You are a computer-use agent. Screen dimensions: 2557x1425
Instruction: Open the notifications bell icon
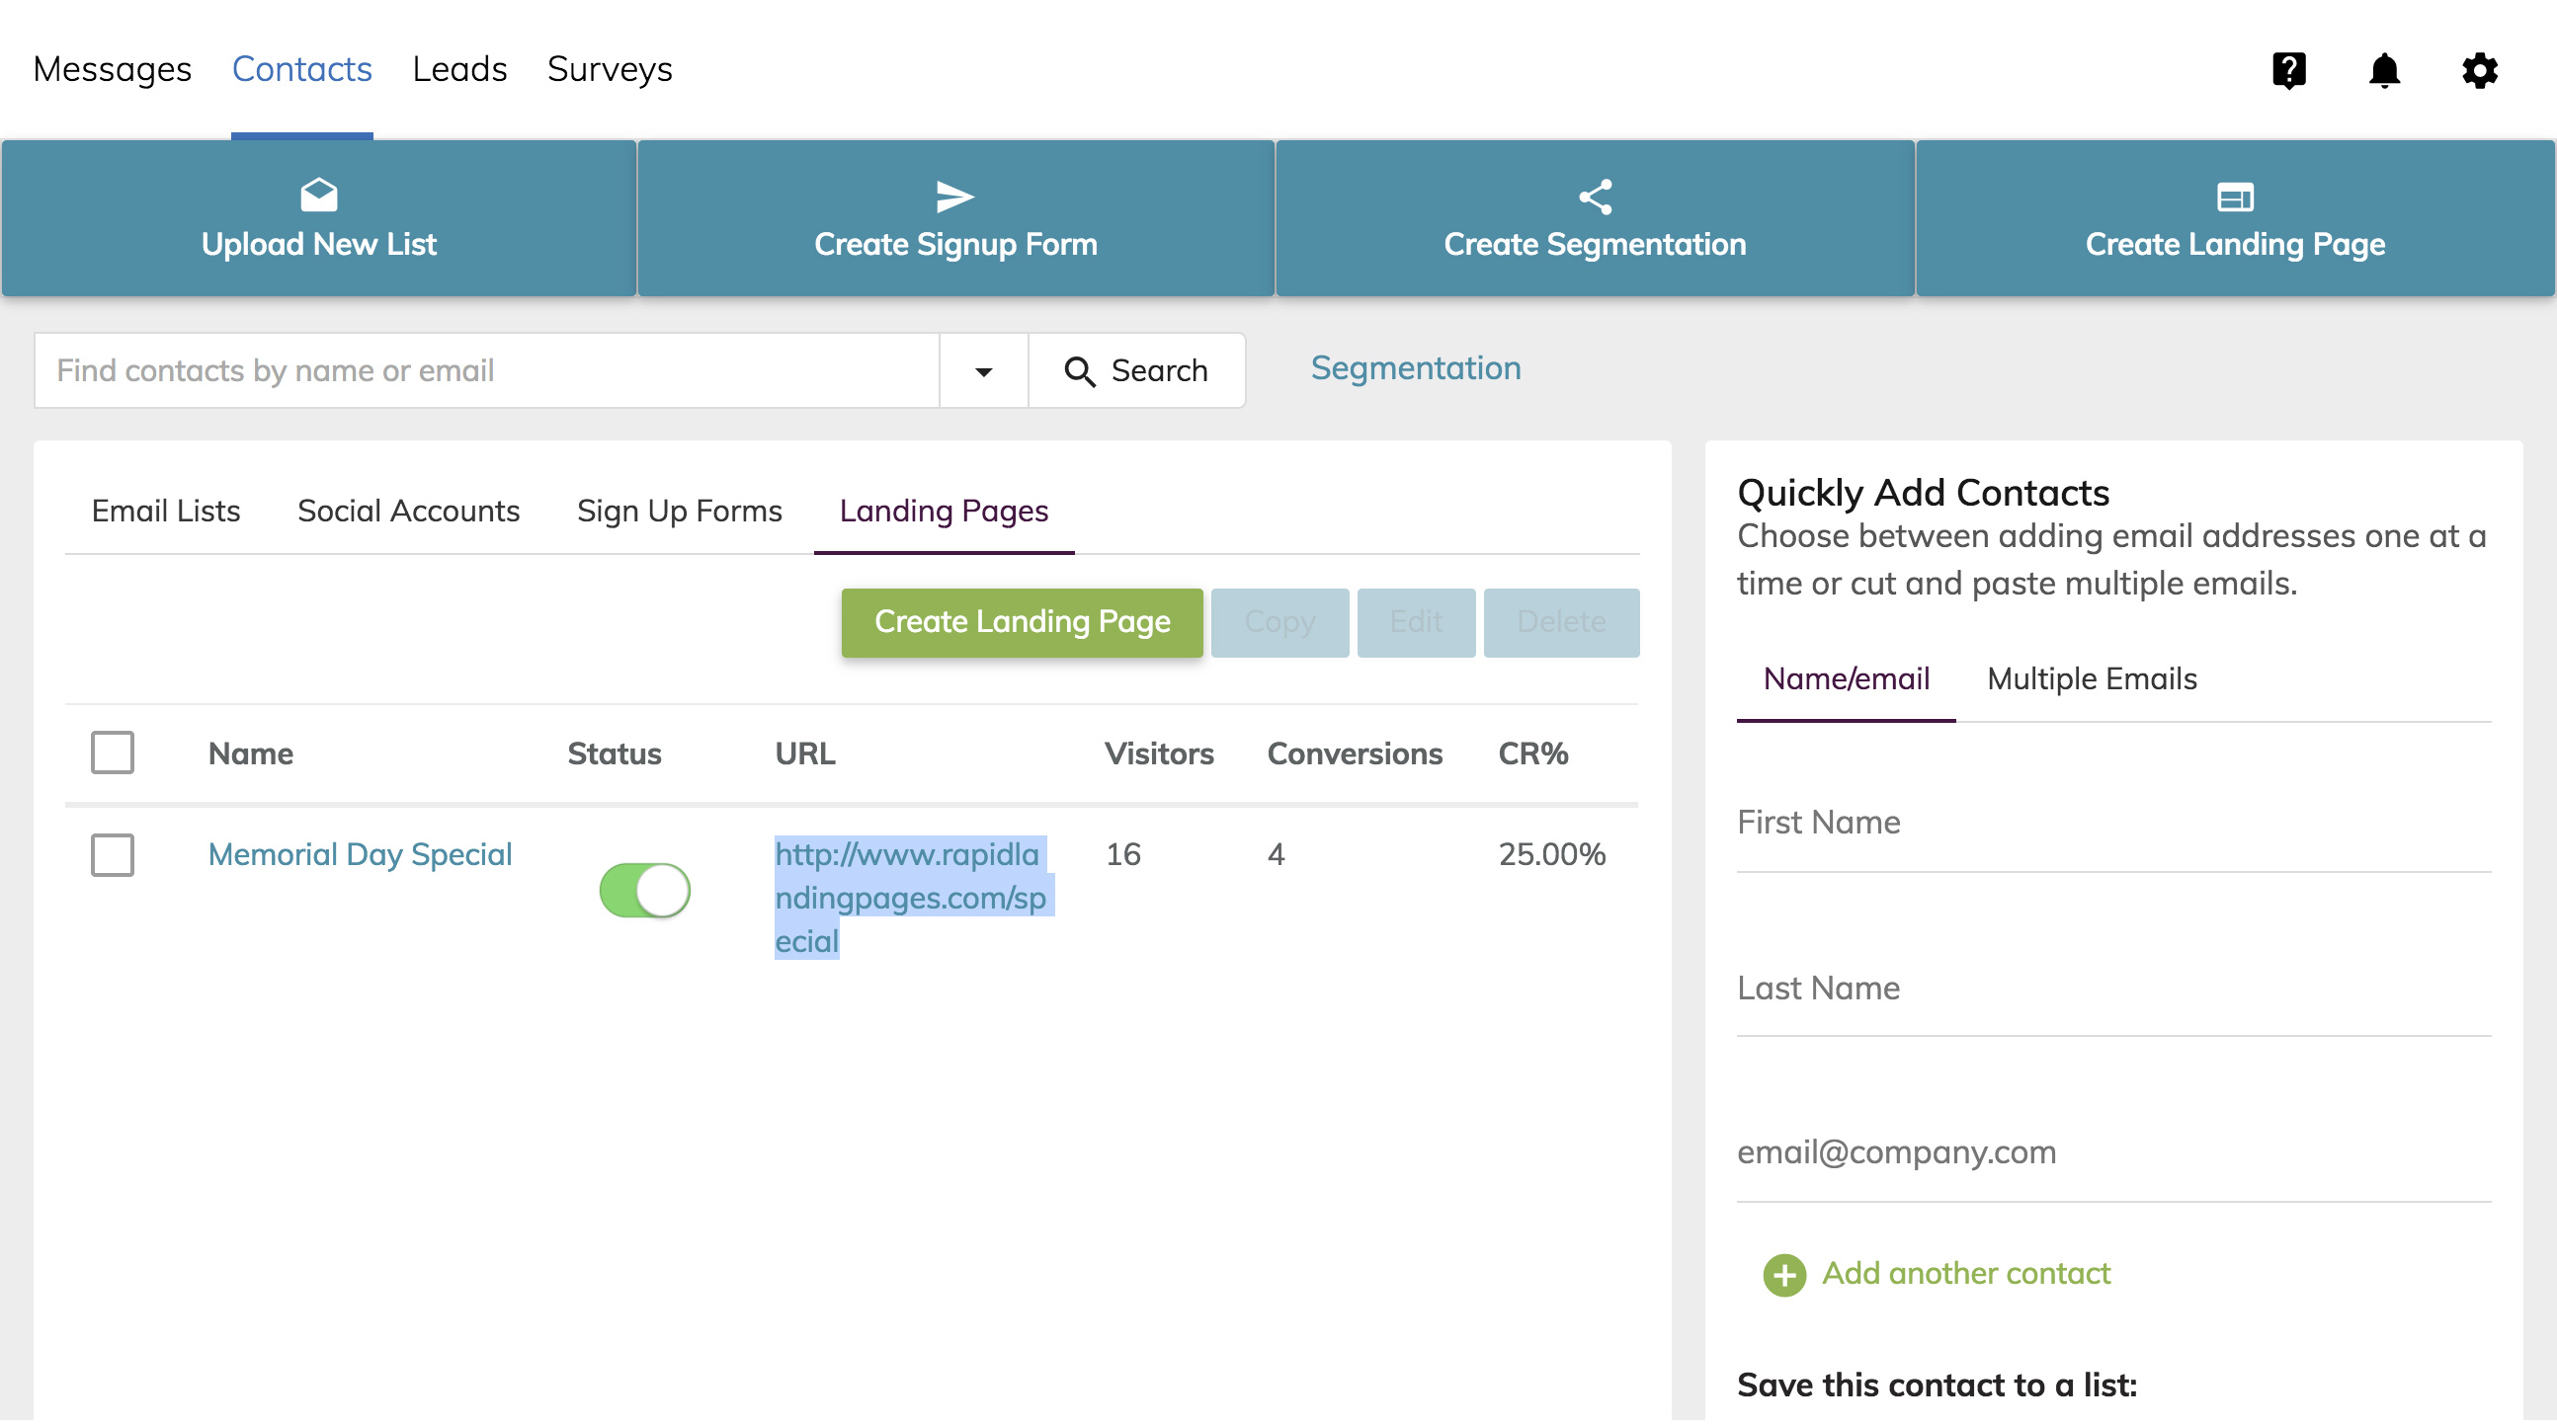coord(2383,70)
